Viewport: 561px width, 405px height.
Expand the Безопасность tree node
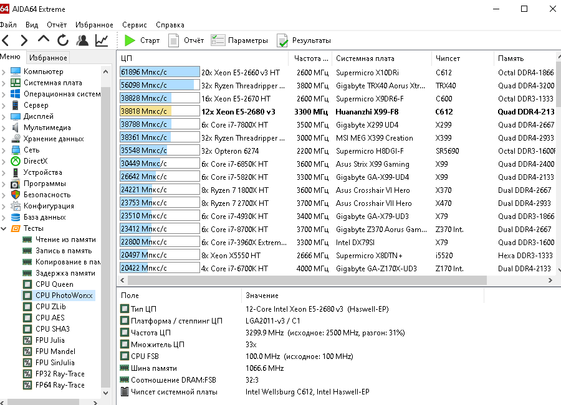pos(4,195)
